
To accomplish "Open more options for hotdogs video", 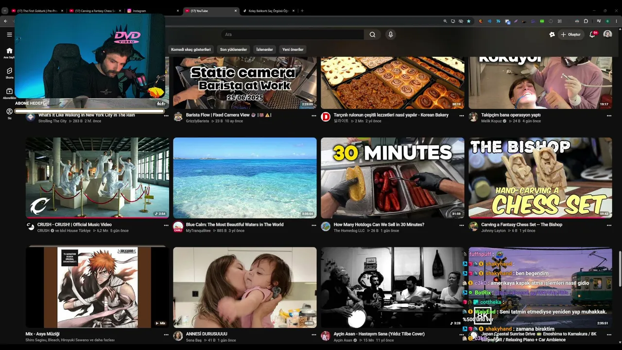I will coord(462,225).
